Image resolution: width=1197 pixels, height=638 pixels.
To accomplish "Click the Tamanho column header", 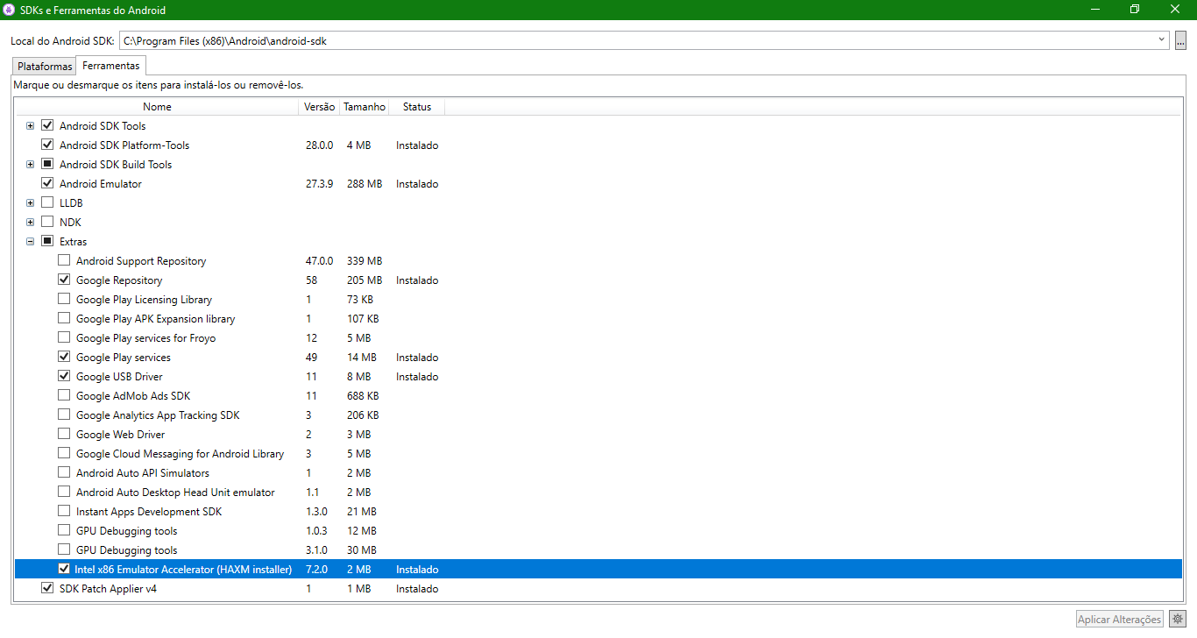I will 365,107.
